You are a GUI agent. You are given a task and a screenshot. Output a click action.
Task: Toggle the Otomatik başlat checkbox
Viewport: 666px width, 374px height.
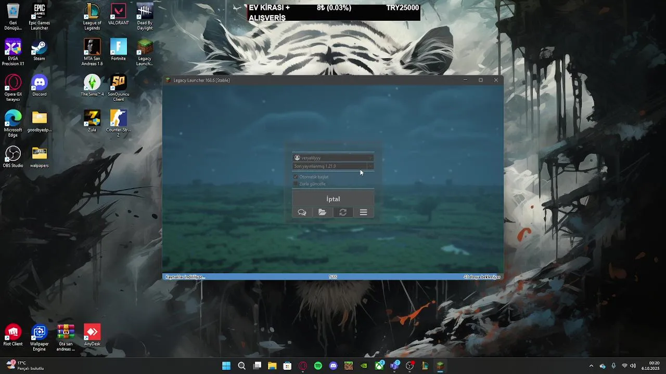(x=296, y=177)
